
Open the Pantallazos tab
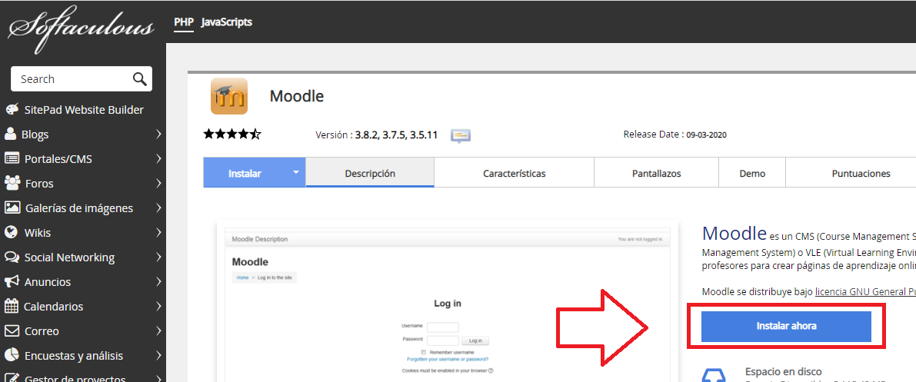pyautogui.click(x=656, y=173)
